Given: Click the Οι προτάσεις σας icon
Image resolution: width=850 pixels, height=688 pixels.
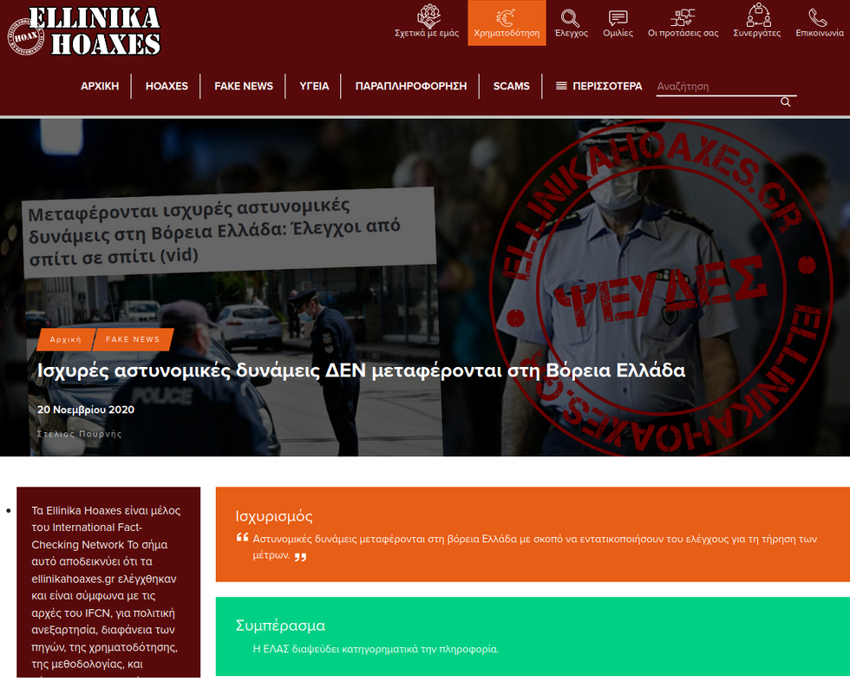Looking at the screenshot, I should [x=683, y=18].
